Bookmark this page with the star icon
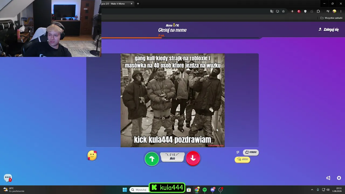This screenshot has height=194, width=345. (x=283, y=11)
